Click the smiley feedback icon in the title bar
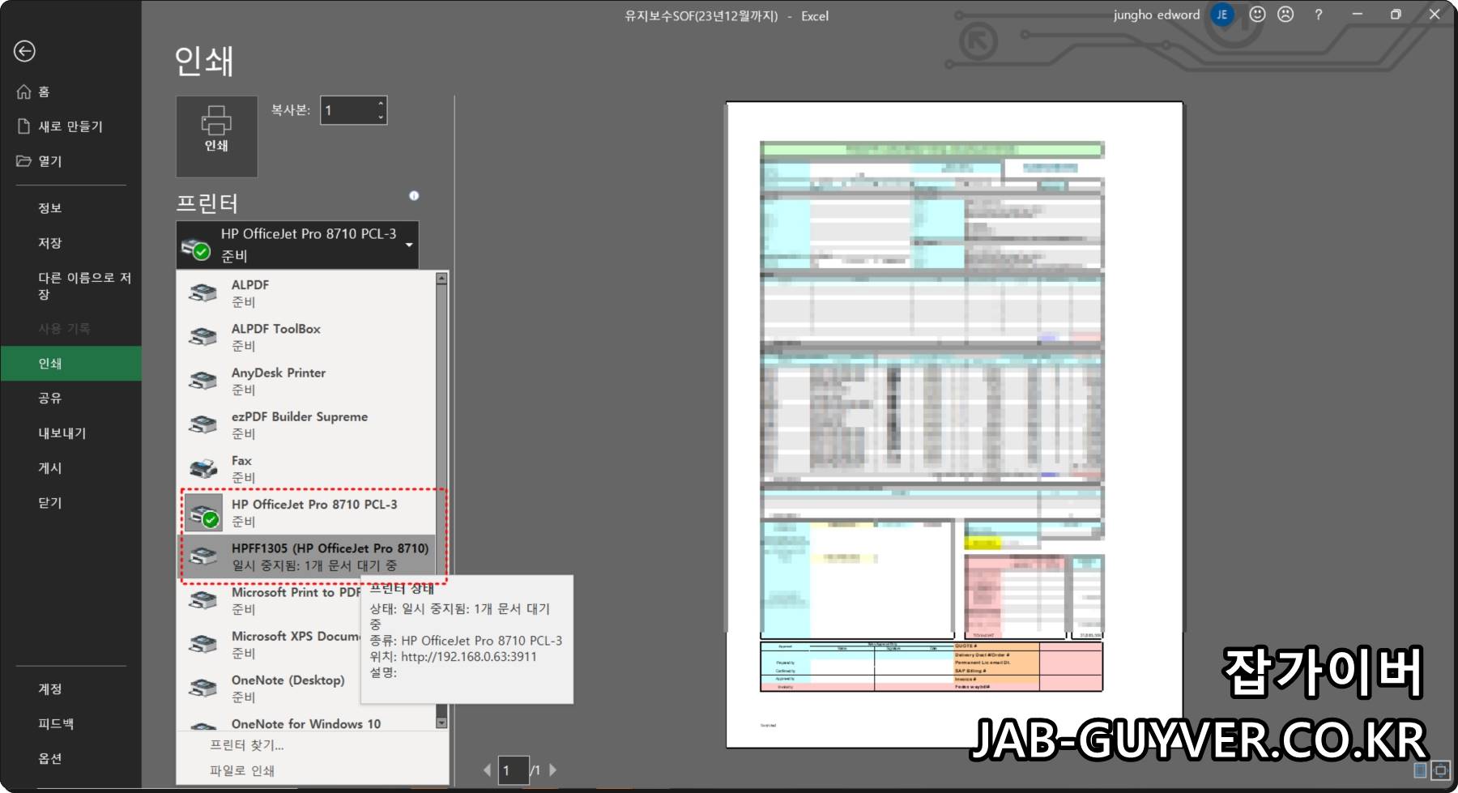The image size is (1458, 793). tap(1257, 15)
